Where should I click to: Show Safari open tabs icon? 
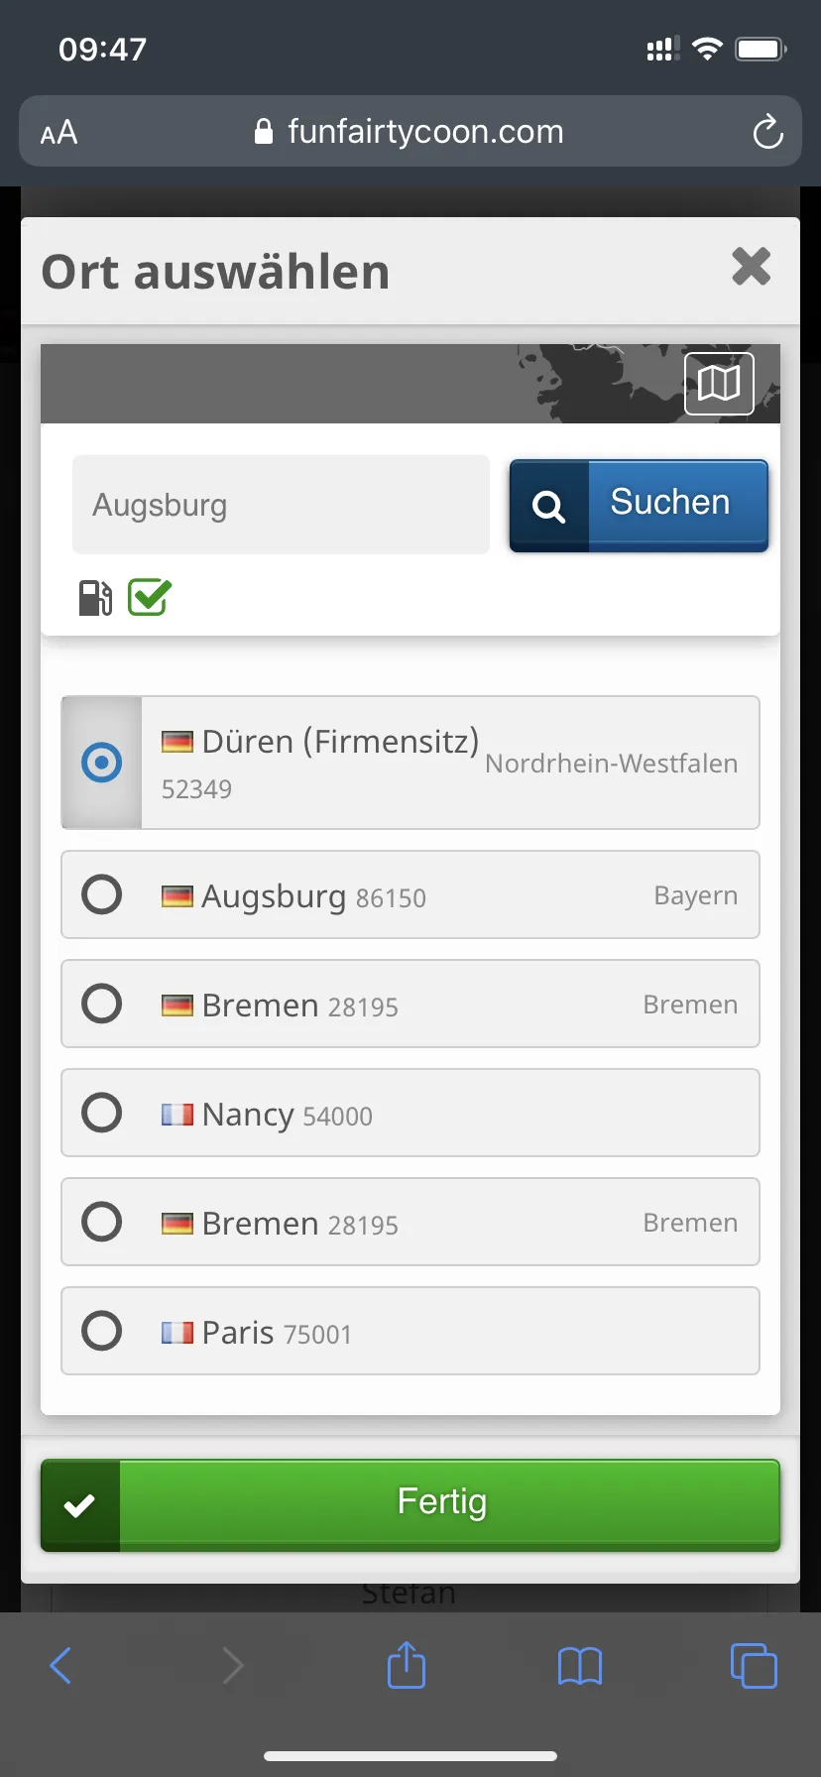coord(754,1665)
